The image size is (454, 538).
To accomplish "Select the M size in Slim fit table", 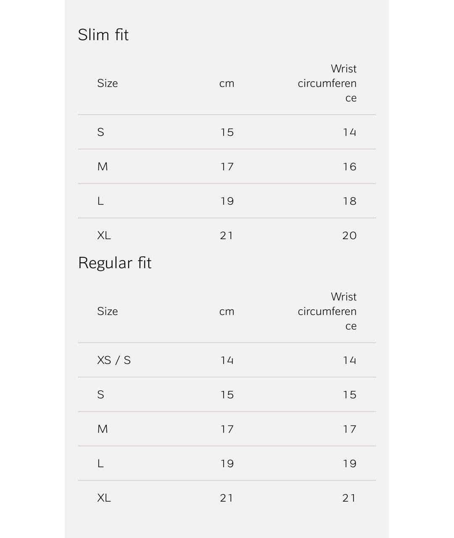I will 103,166.
